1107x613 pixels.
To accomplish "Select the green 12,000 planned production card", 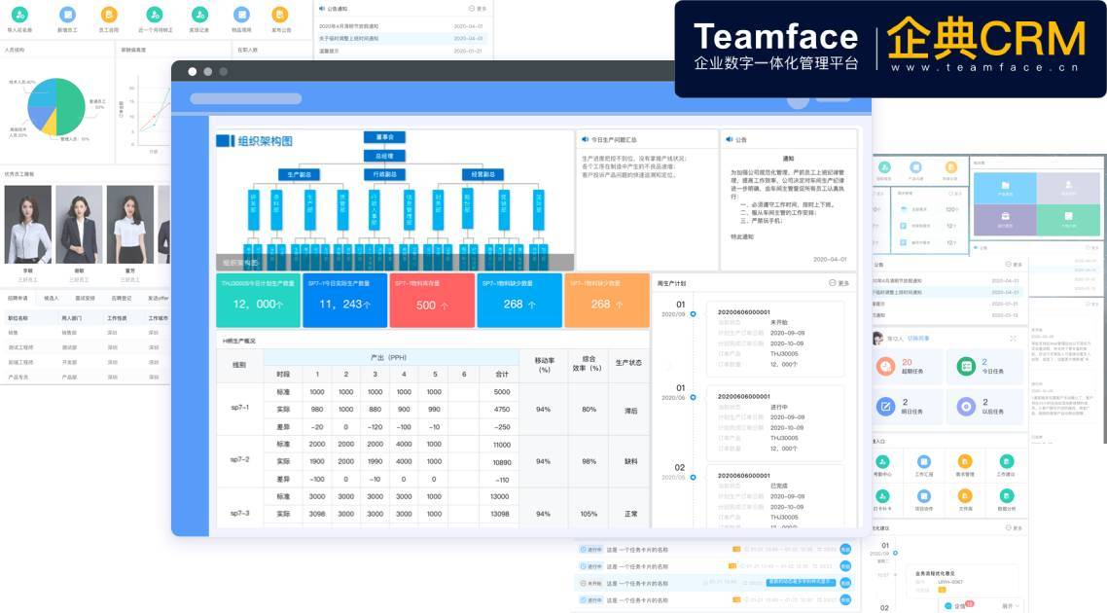I will click(258, 301).
